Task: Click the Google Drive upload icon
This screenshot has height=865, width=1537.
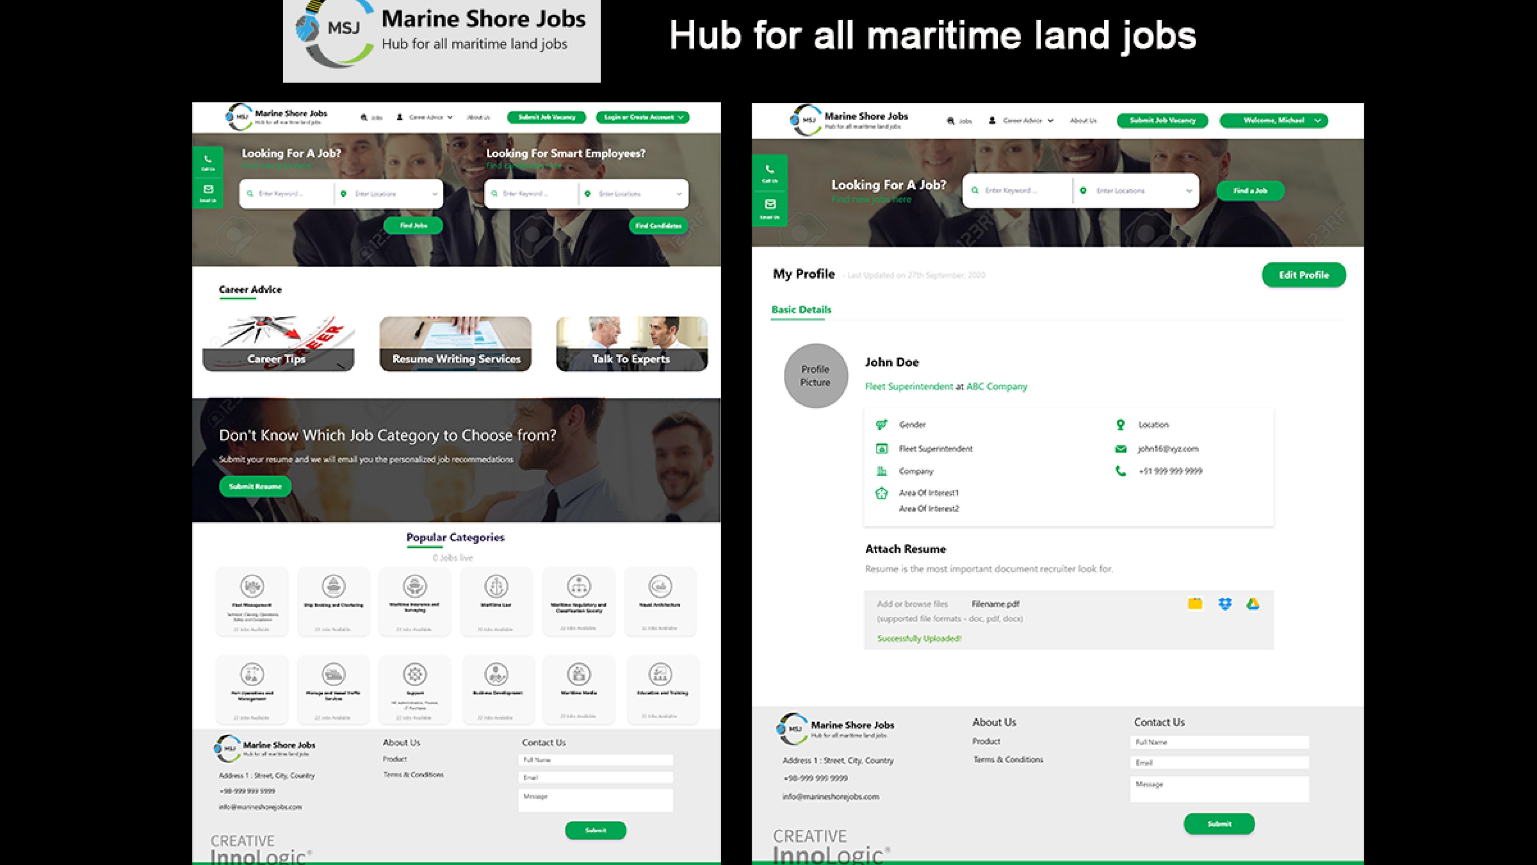Action: pyautogui.click(x=1253, y=604)
